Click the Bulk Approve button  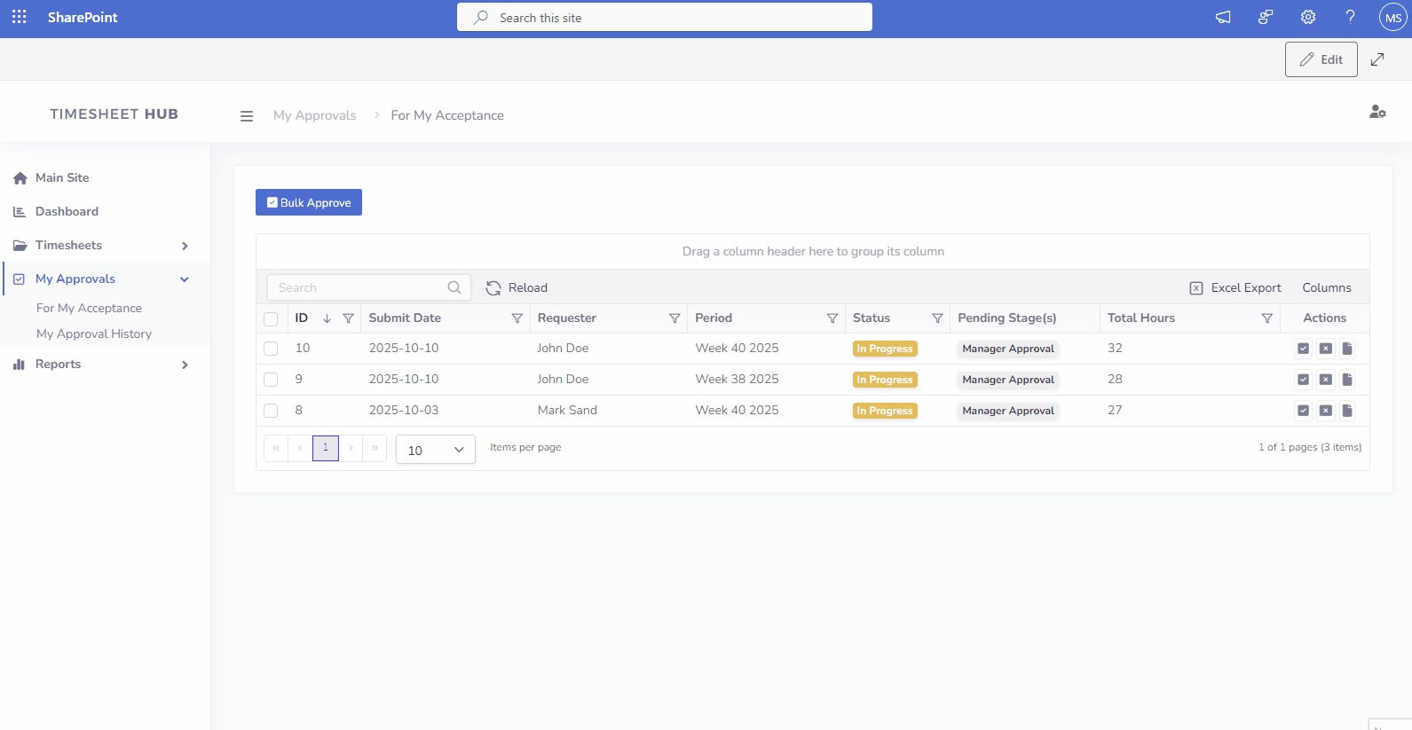coord(309,202)
